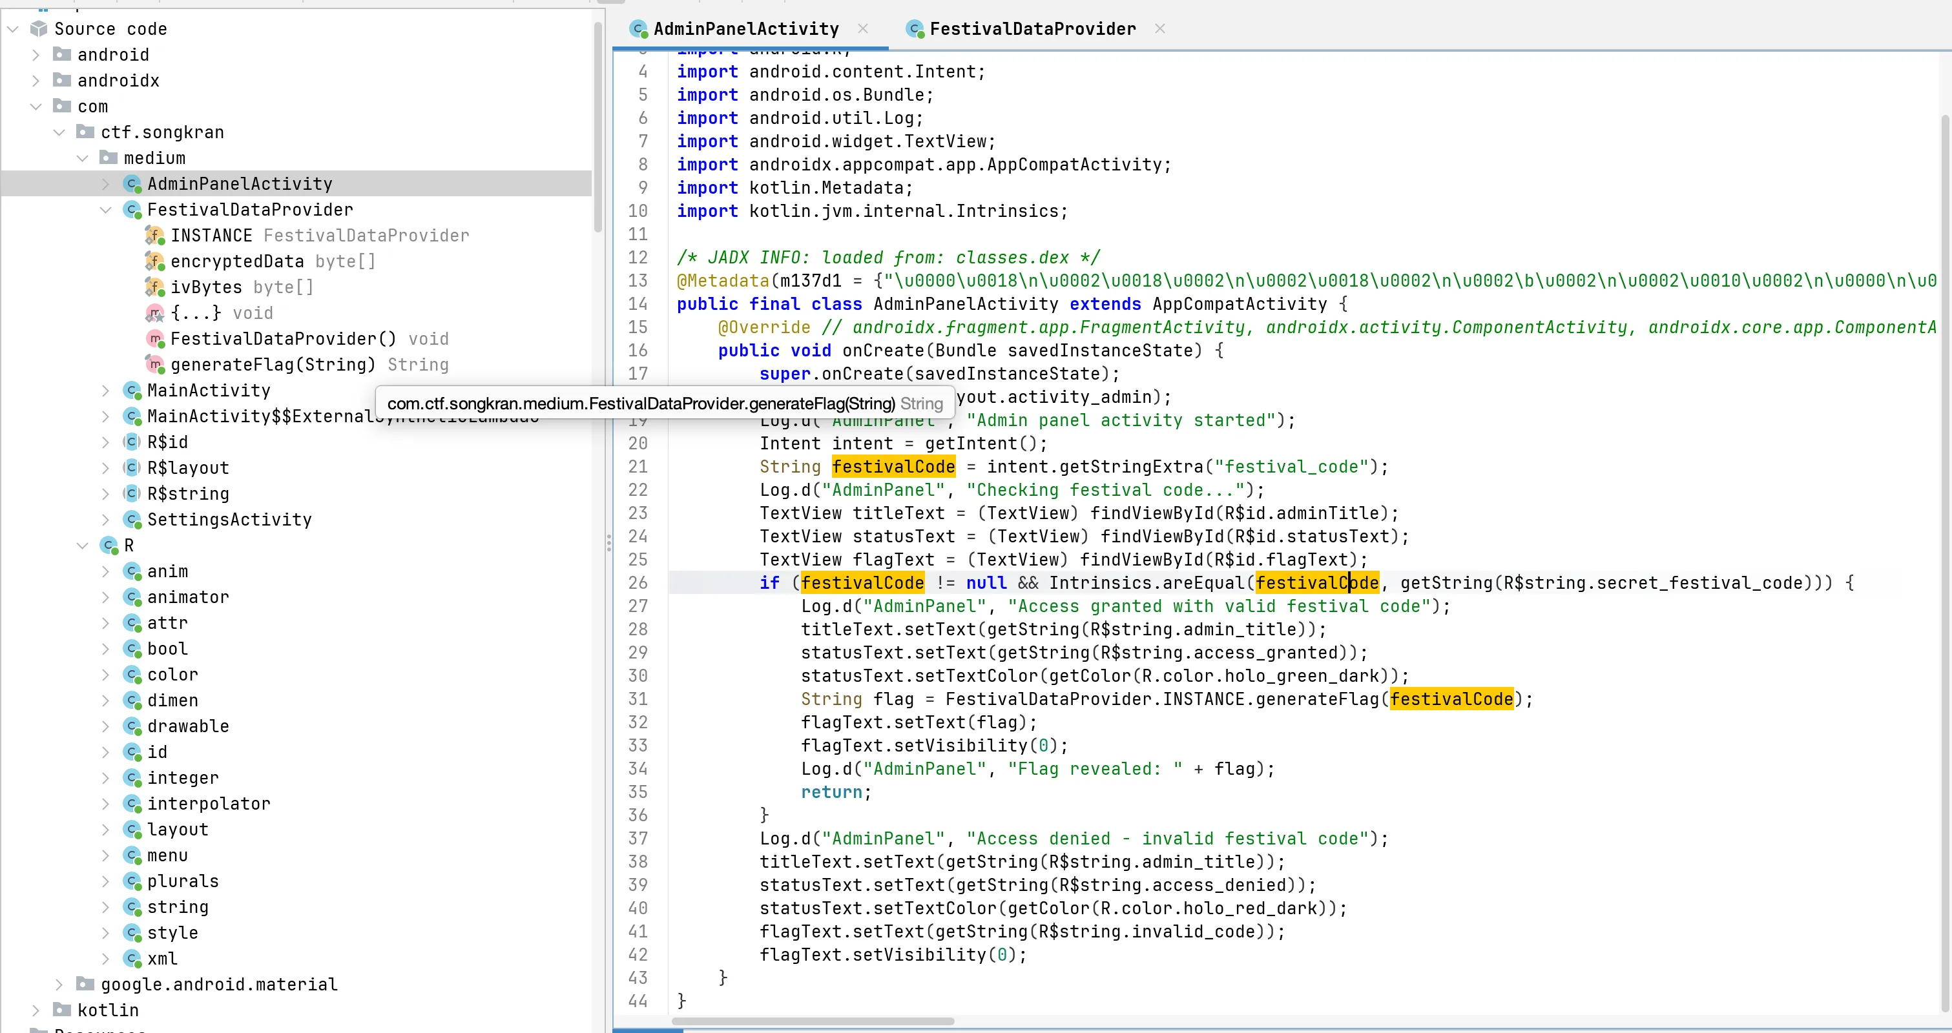This screenshot has width=1952, height=1033.
Task: Click the FestivalDataProvider() constructor icon
Action: click(155, 338)
